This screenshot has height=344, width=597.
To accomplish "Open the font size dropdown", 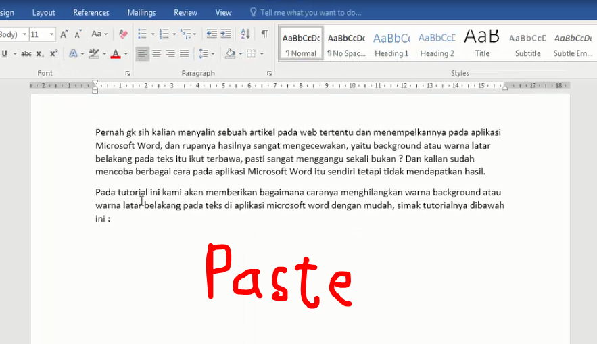I will [x=51, y=34].
